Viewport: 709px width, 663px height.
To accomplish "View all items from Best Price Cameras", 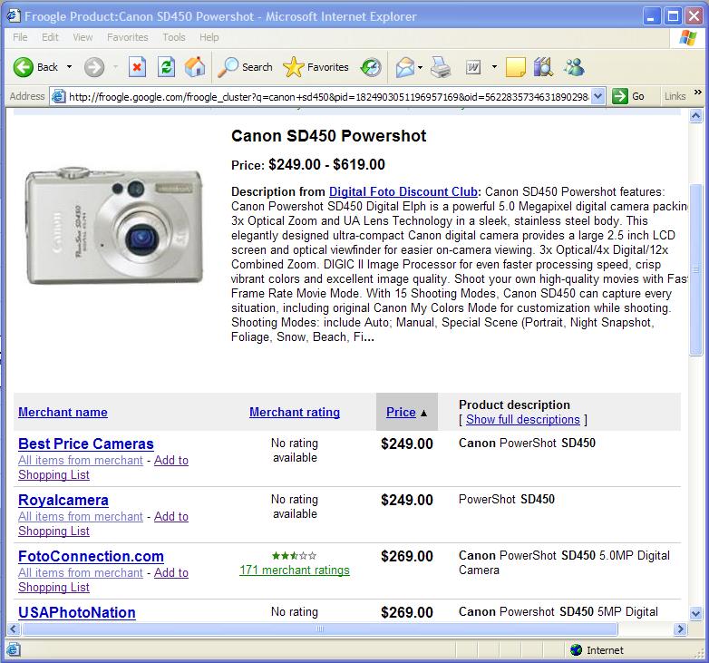I will (x=81, y=461).
